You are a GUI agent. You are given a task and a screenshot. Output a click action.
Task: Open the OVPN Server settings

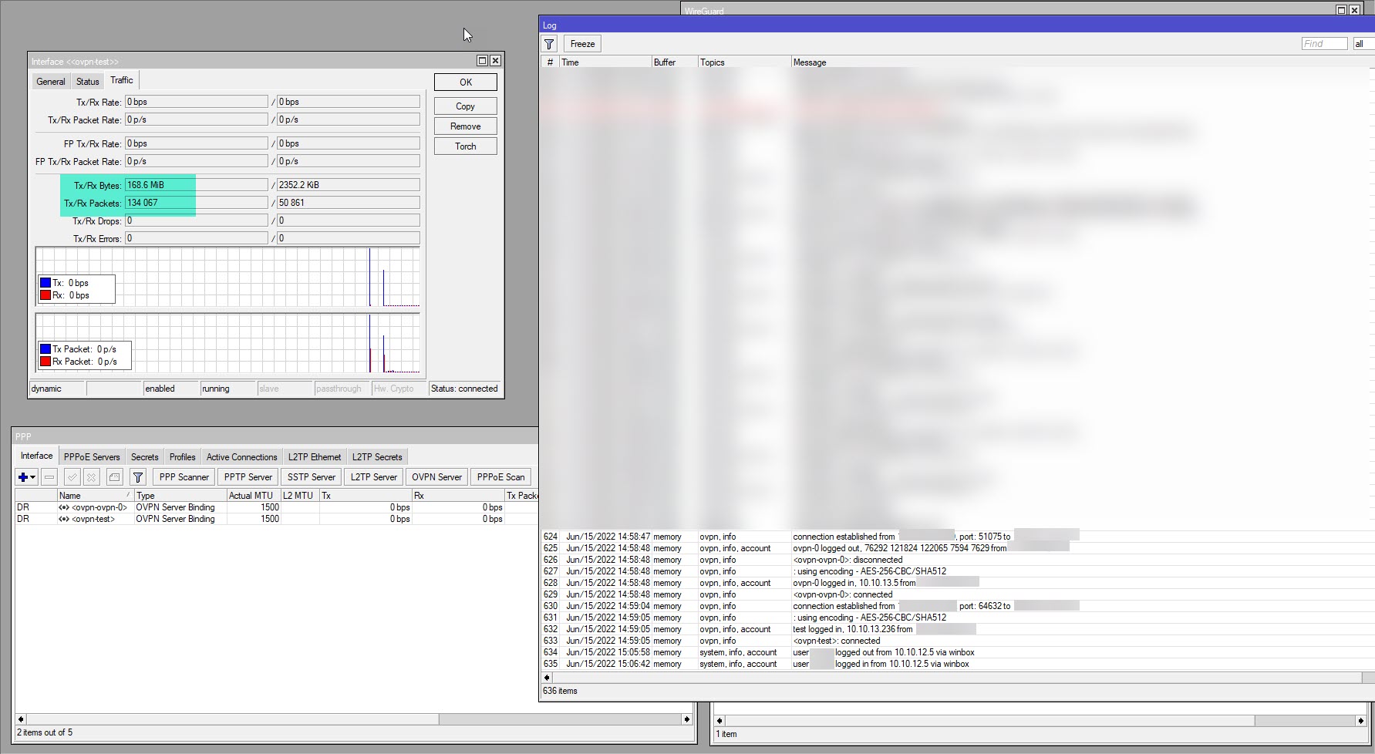point(437,477)
